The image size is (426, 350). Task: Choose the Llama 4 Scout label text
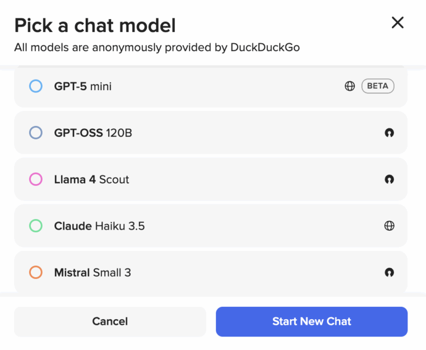91,179
